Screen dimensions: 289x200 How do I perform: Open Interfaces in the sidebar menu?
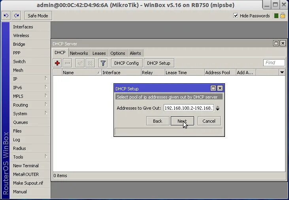coord(30,27)
